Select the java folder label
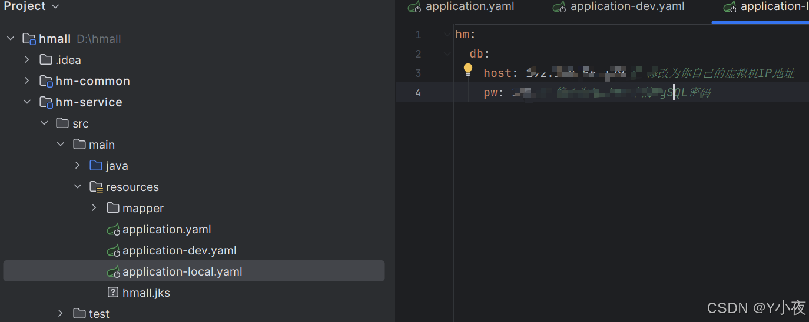 coord(117,166)
